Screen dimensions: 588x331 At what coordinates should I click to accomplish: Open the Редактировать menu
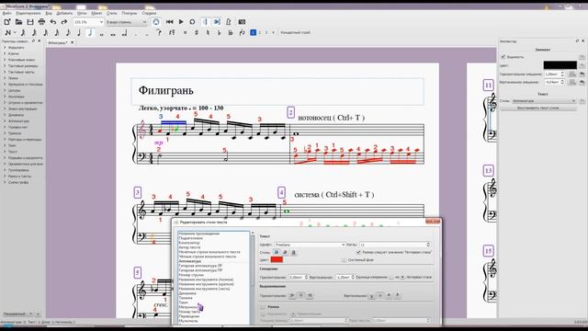[28, 13]
